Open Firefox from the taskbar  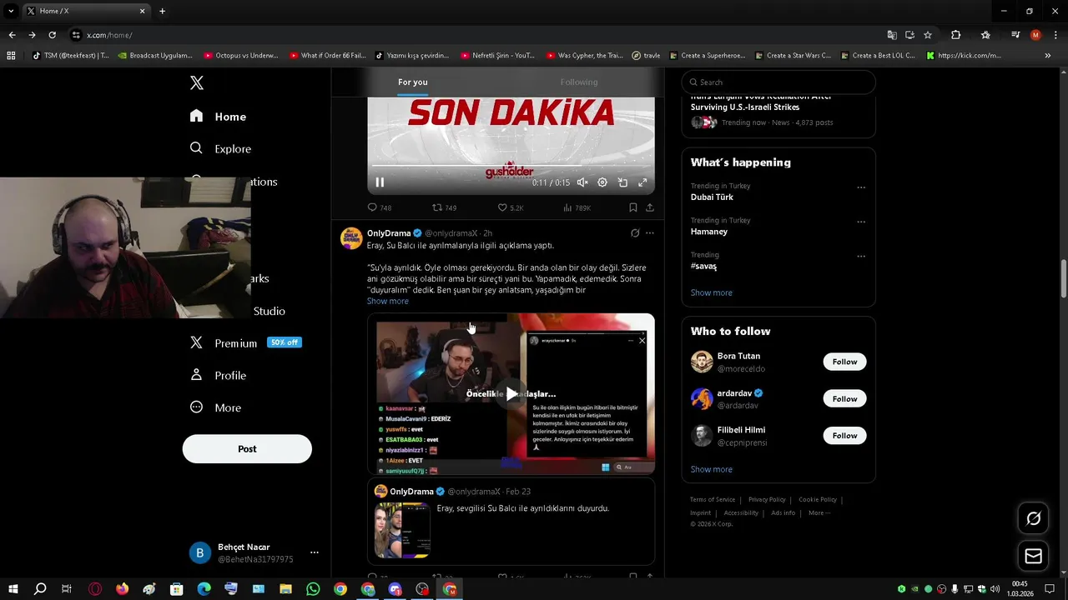point(123,589)
